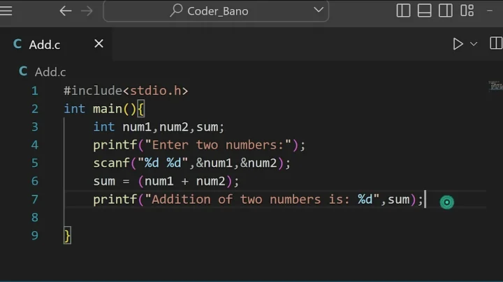Click the opening brace on line 2
The image size is (503, 282).
(141, 109)
